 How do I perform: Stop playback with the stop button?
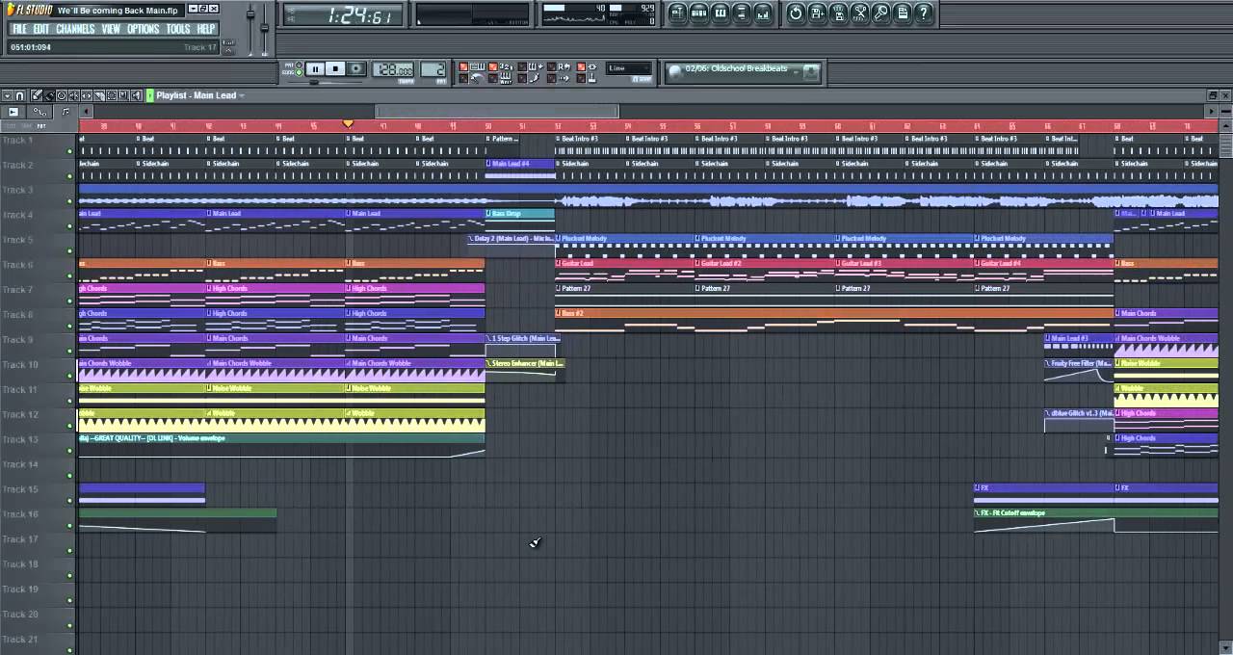coord(335,69)
